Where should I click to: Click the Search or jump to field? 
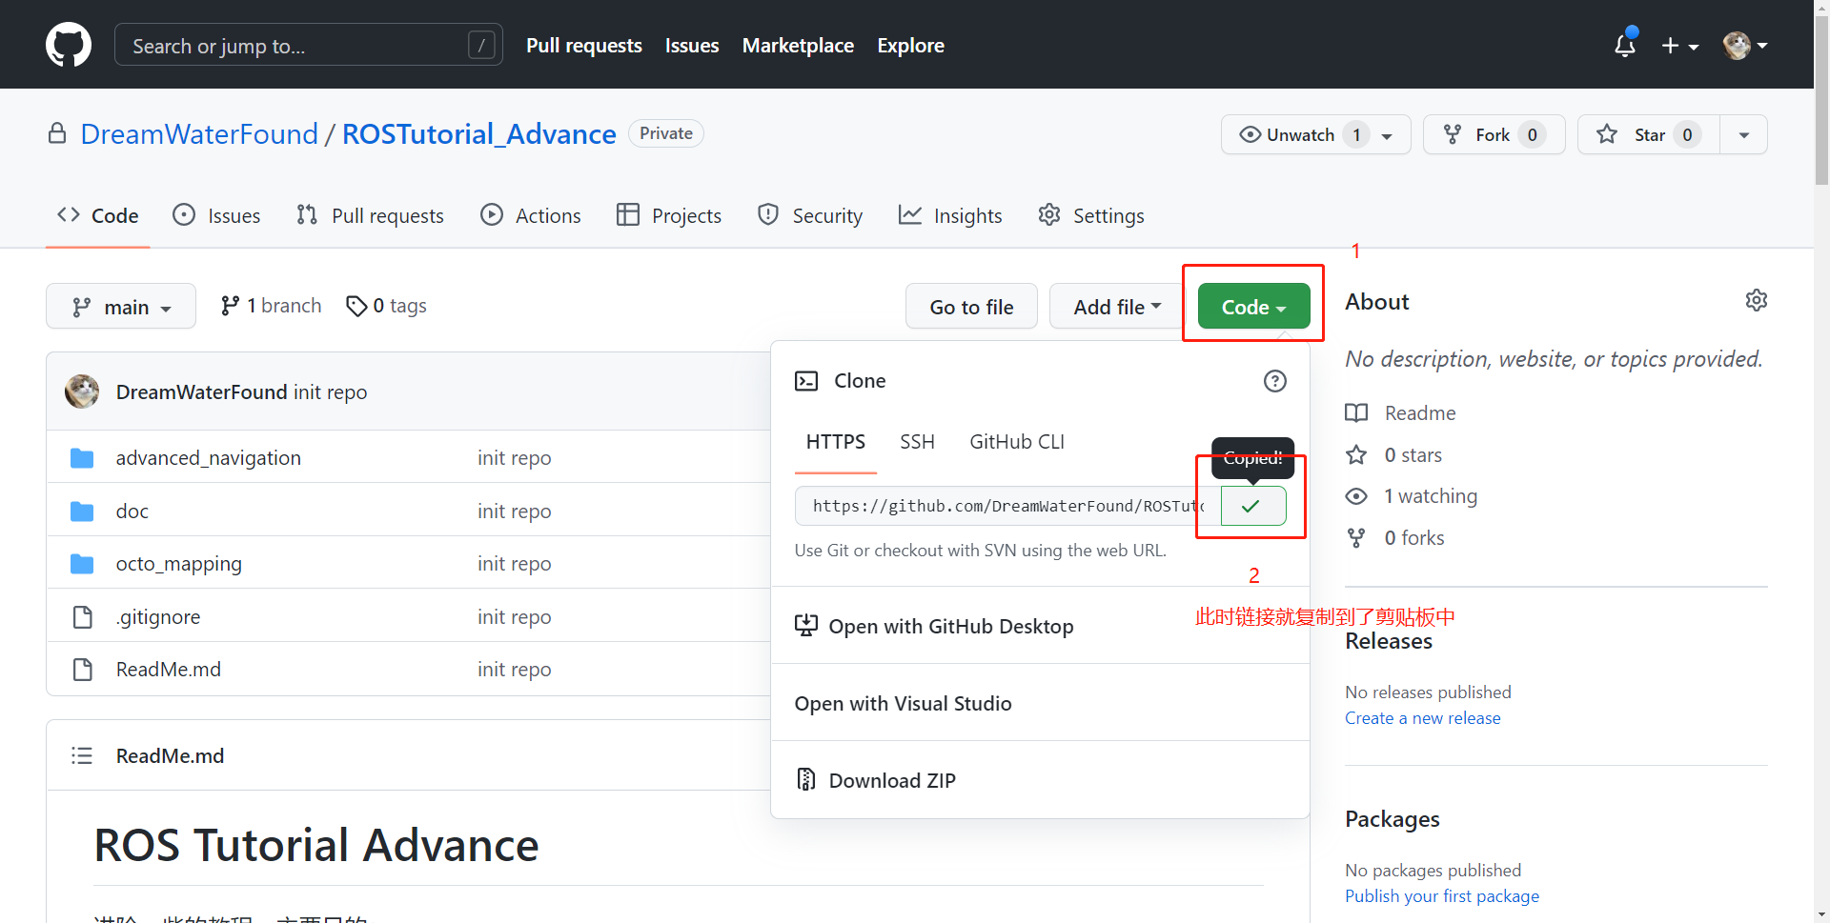point(308,45)
